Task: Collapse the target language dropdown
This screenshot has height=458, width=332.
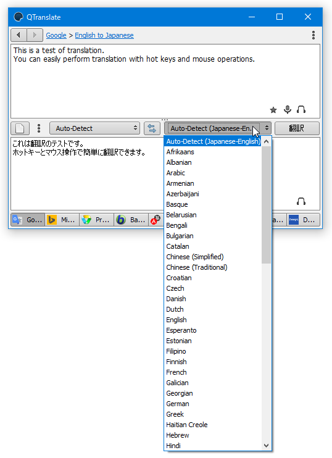Action: coord(218,128)
